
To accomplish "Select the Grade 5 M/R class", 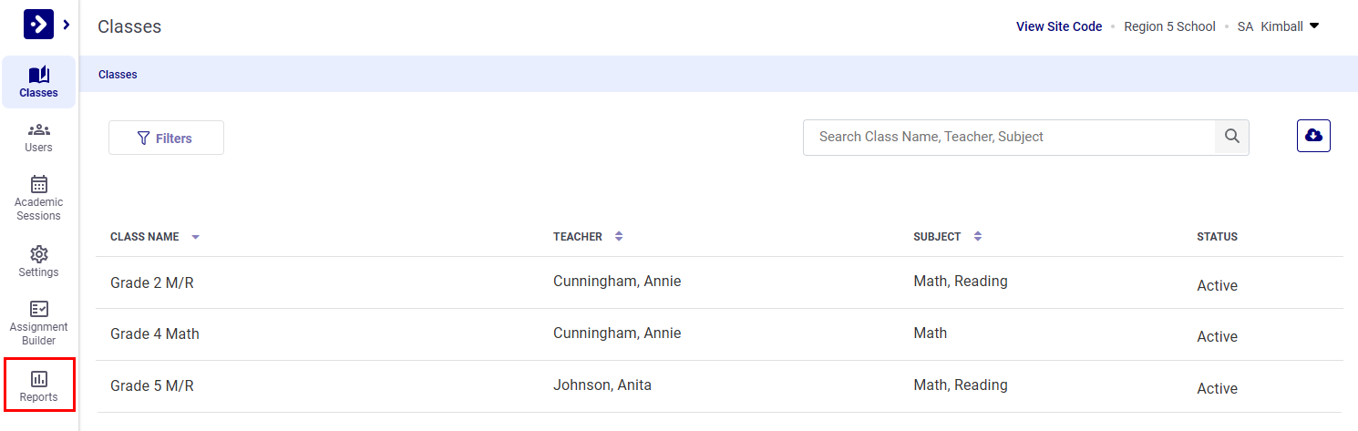I will pyautogui.click(x=152, y=386).
